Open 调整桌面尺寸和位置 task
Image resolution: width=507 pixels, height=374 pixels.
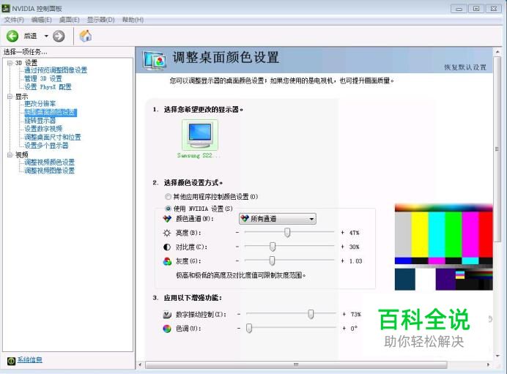tap(53, 137)
